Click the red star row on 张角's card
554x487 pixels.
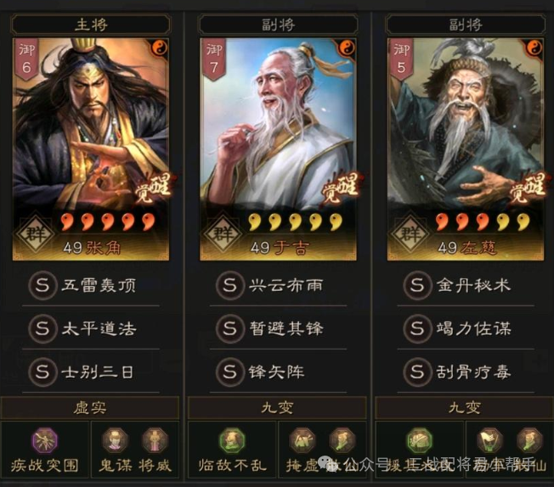click(108, 221)
